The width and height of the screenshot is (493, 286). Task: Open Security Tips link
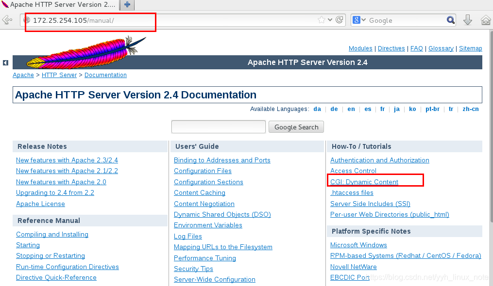tap(193, 269)
